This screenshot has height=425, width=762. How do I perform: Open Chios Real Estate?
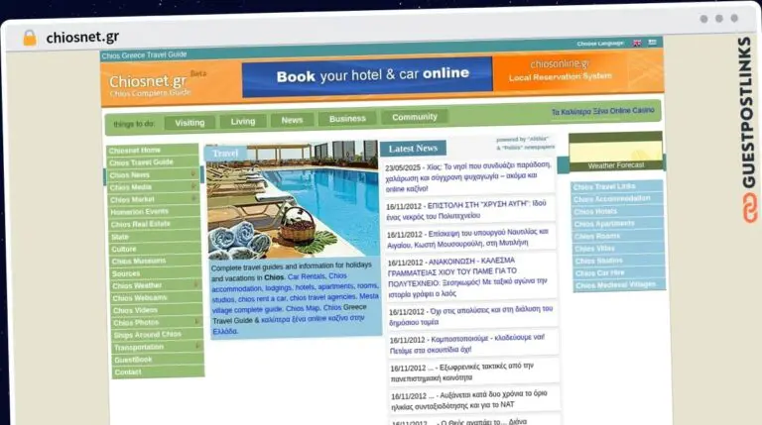(155, 224)
